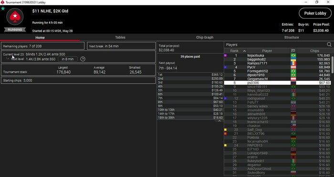
Task: Click the player search magnifier icon
Action: coord(329,45)
